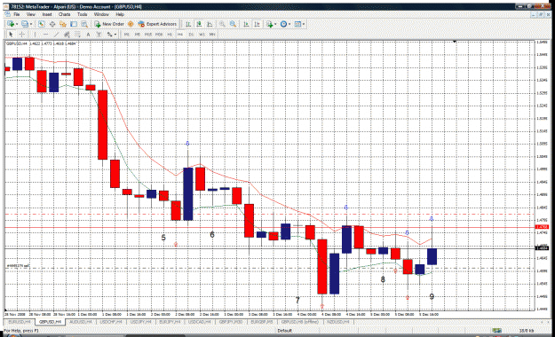The height and width of the screenshot is (337, 555).
Task: Select the Crosshair tool
Action: (22, 35)
